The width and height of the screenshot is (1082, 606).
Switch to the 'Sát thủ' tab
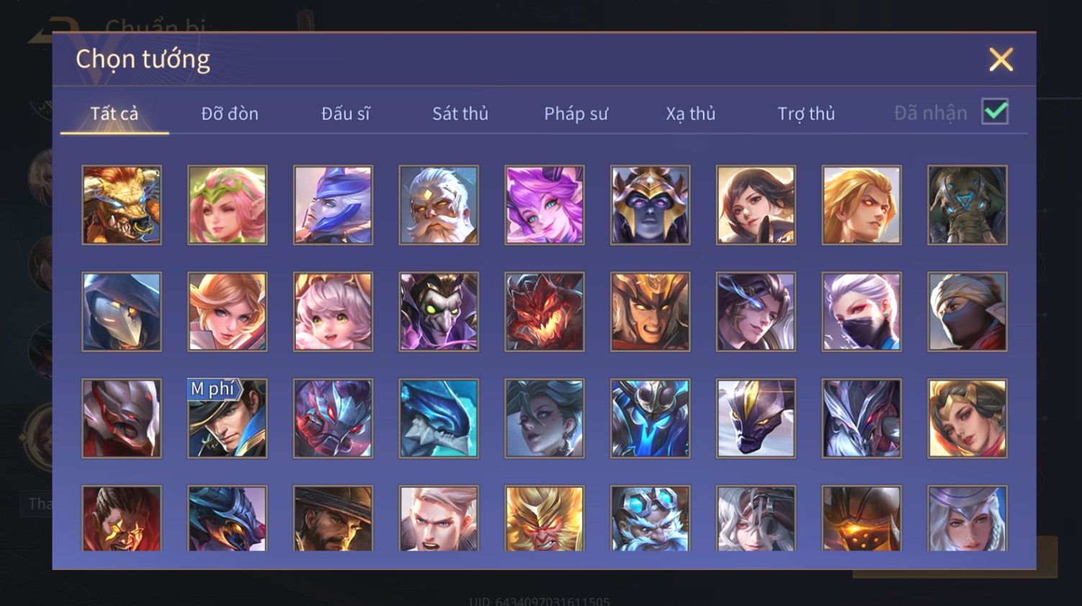pos(460,114)
